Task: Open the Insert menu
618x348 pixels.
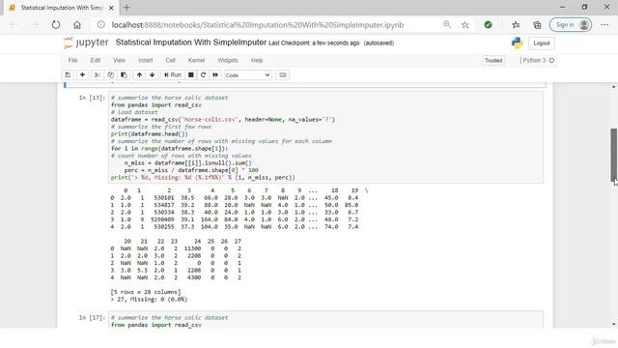Action: pos(146,60)
